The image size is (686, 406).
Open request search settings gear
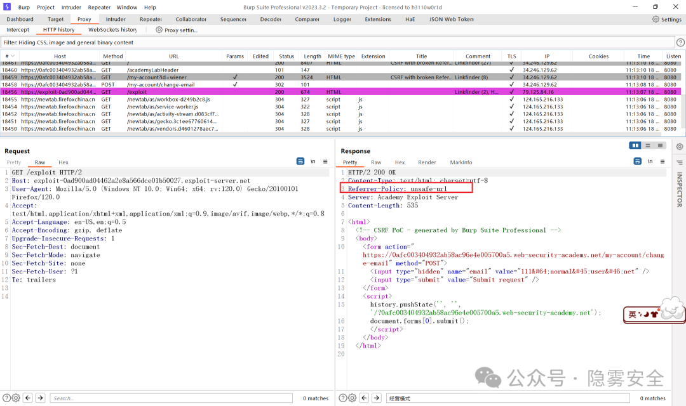tap(16, 398)
